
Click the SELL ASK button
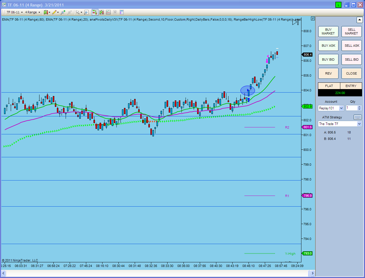(x=351, y=46)
